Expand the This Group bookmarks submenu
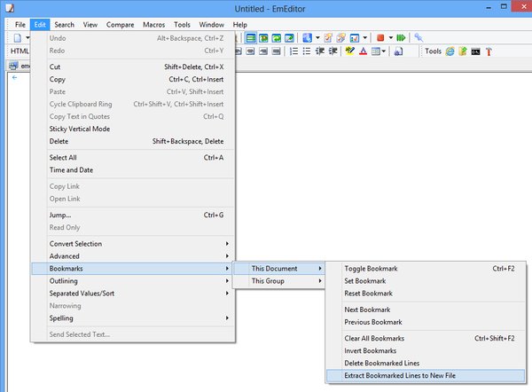This screenshot has height=392, width=532. point(269,281)
